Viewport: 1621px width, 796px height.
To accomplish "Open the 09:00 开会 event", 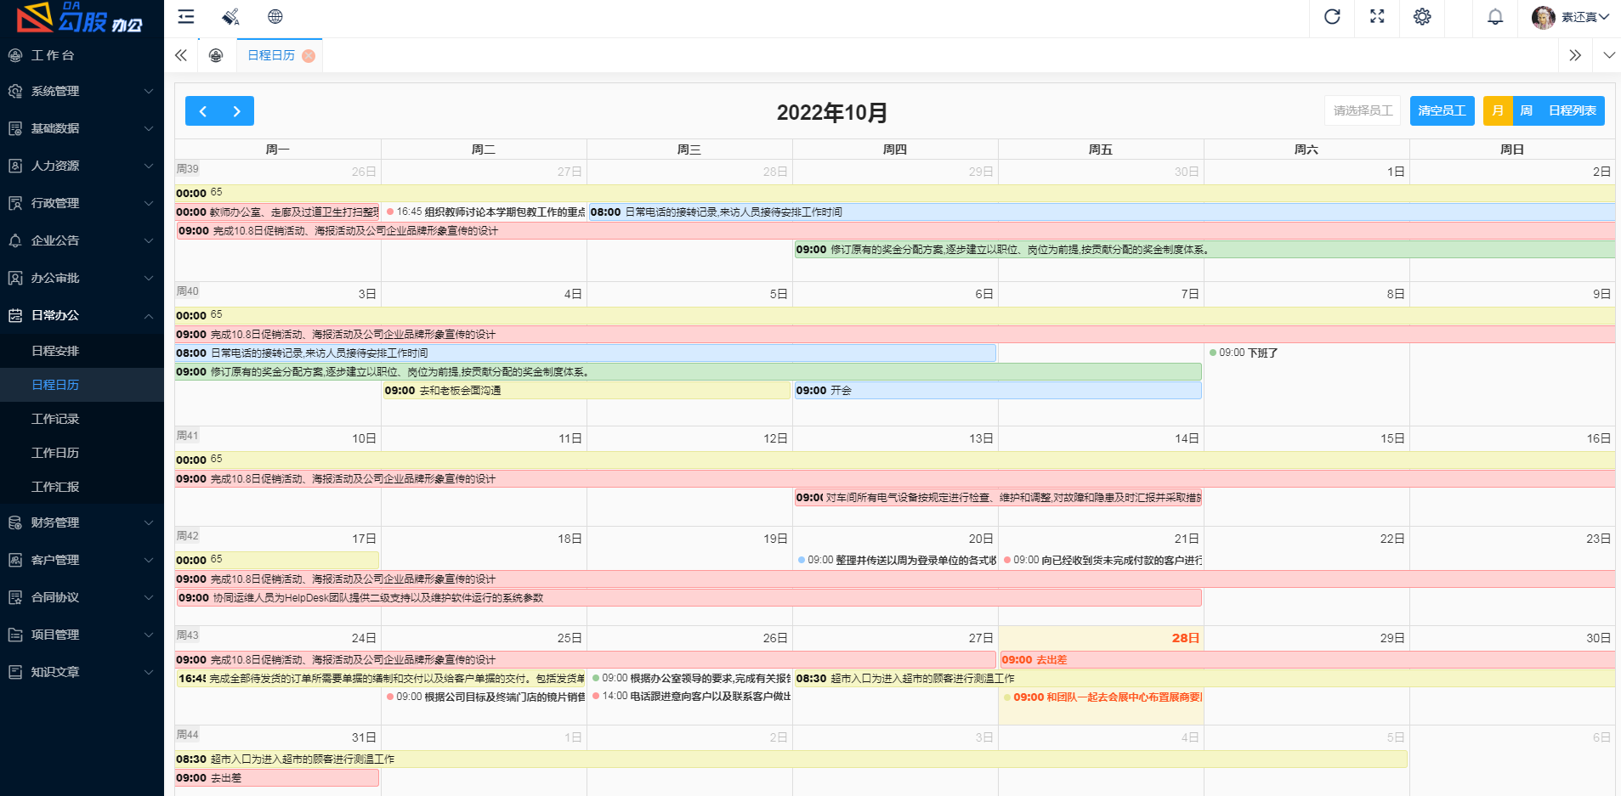I will tap(998, 391).
